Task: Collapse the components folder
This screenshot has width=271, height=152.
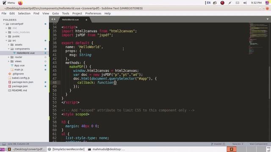Action: click(x=8, y=49)
